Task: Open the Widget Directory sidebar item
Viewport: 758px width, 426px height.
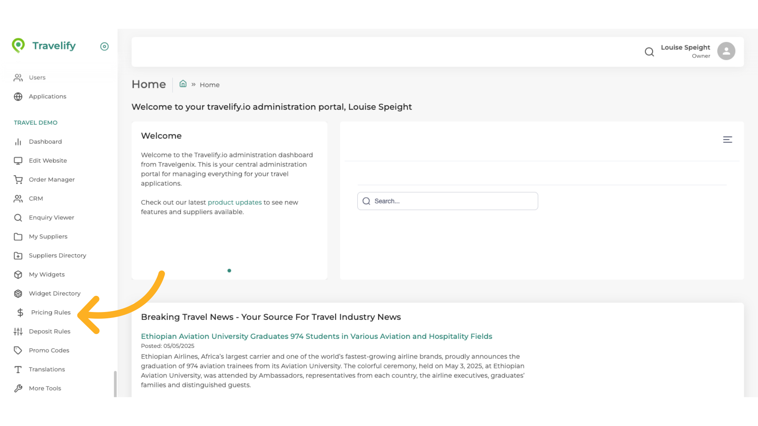Action: tap(54, 293)
